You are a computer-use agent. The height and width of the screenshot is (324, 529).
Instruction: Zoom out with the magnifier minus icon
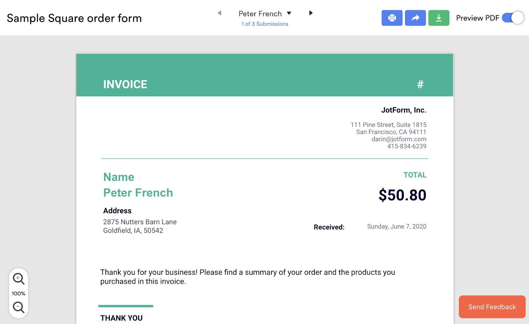(x=19, y=307)
